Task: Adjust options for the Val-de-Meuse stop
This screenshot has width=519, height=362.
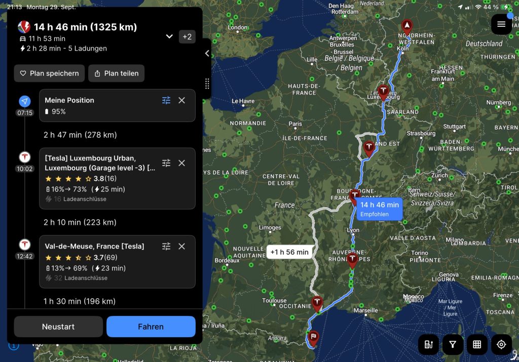Action: coord(166,246)
